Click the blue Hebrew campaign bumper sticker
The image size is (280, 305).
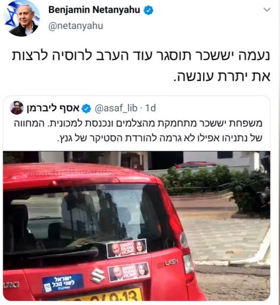tap(63, 283)
